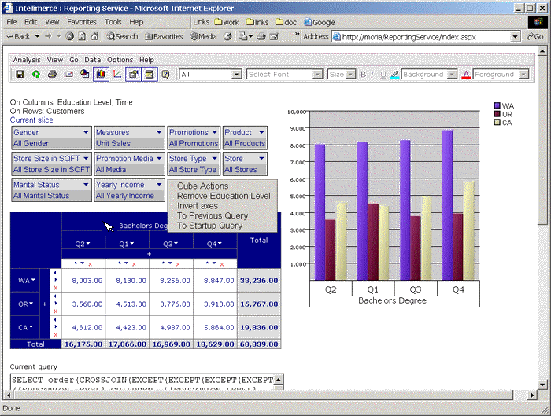Toggle the slicer panel button in the report toolbar
Screen dimensions: 551x416
pyautogui.click(x=133, y=74)
